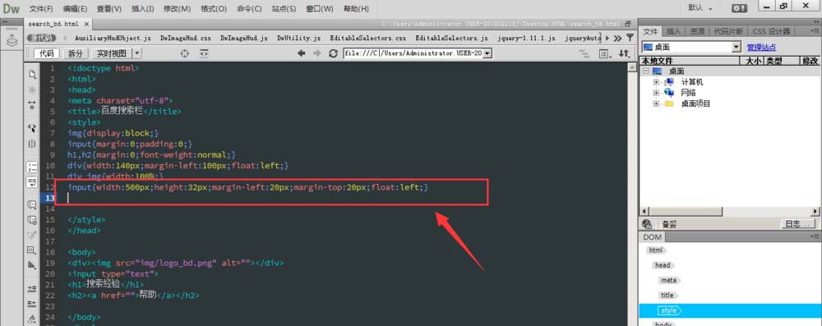Viewport: 822px width, 326px height.
Task: Toggle the live code icon
Action: click(x=205, y=53)
